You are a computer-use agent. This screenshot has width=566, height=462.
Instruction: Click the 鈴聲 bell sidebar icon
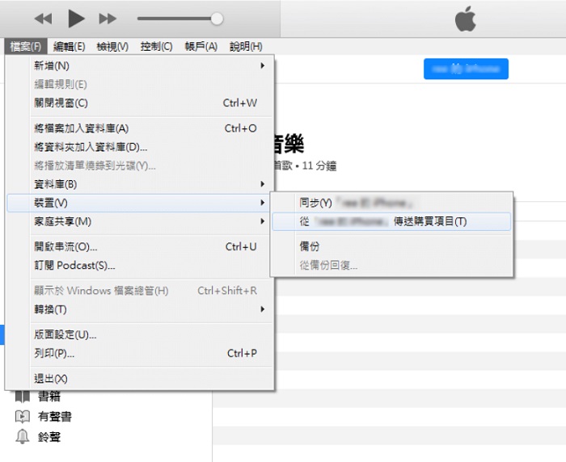click(x=23, y=437)
